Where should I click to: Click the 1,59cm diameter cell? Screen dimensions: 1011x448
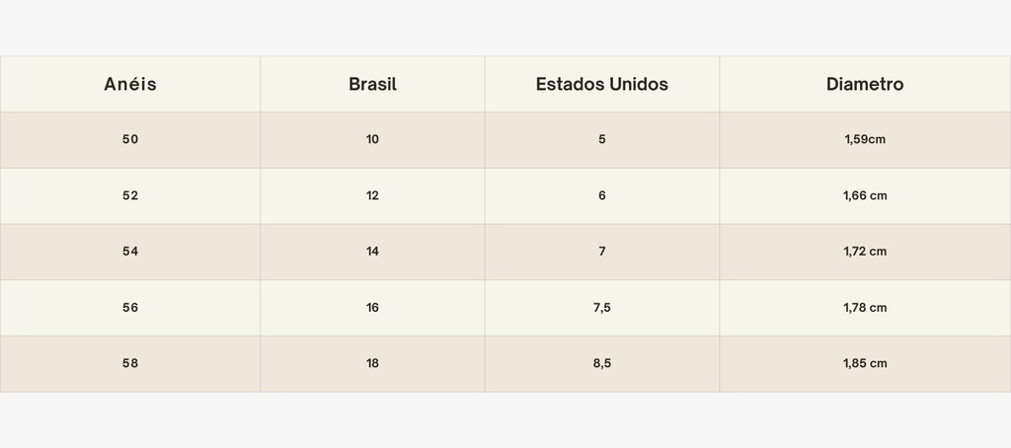click(865, 140)
